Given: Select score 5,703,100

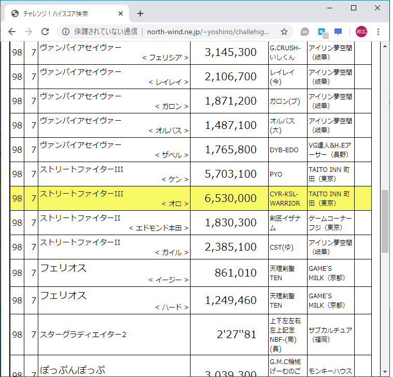Looking at the screenshot, I should pos(230,174).
